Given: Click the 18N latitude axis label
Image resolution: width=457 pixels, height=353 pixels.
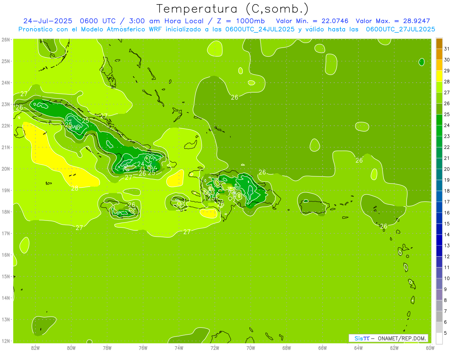Looking at the screenshot, I should [x=6, y=212].
